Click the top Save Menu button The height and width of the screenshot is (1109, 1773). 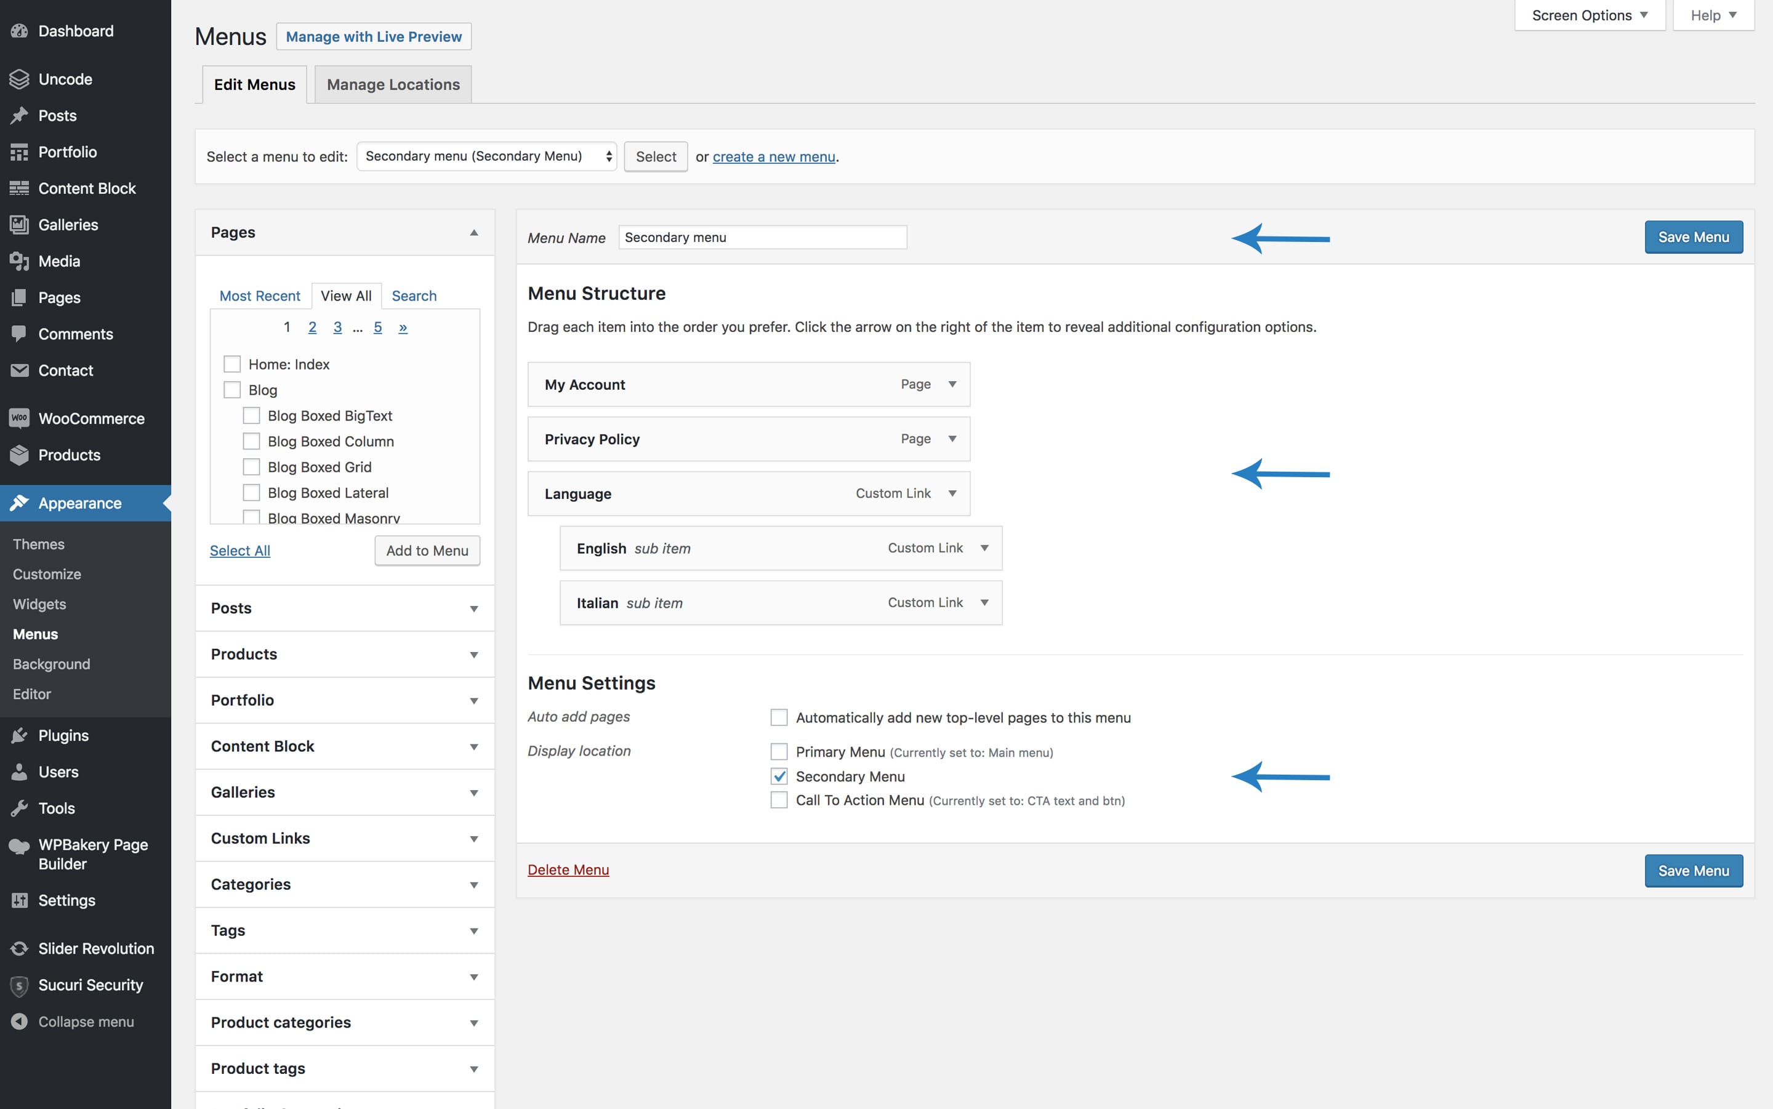pyautogui.click(x=1692, y=237)
